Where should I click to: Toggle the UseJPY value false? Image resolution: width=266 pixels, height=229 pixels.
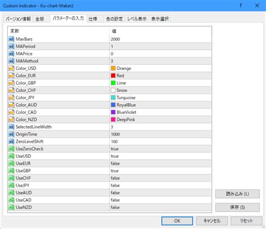coord(160,185)
